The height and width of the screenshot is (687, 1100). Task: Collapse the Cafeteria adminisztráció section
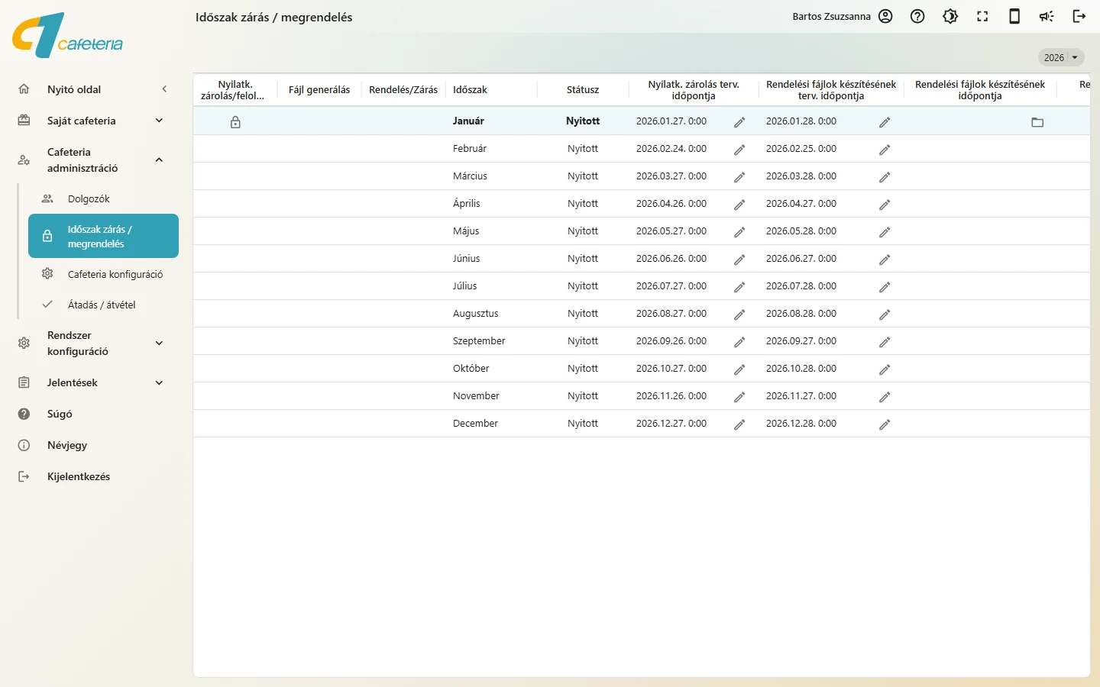click(159, 160)
